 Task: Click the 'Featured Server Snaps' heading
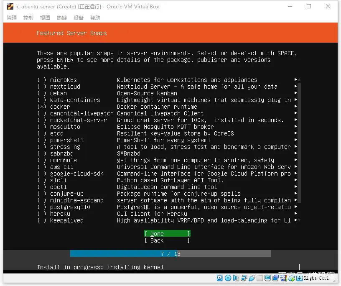pos(72,33)
